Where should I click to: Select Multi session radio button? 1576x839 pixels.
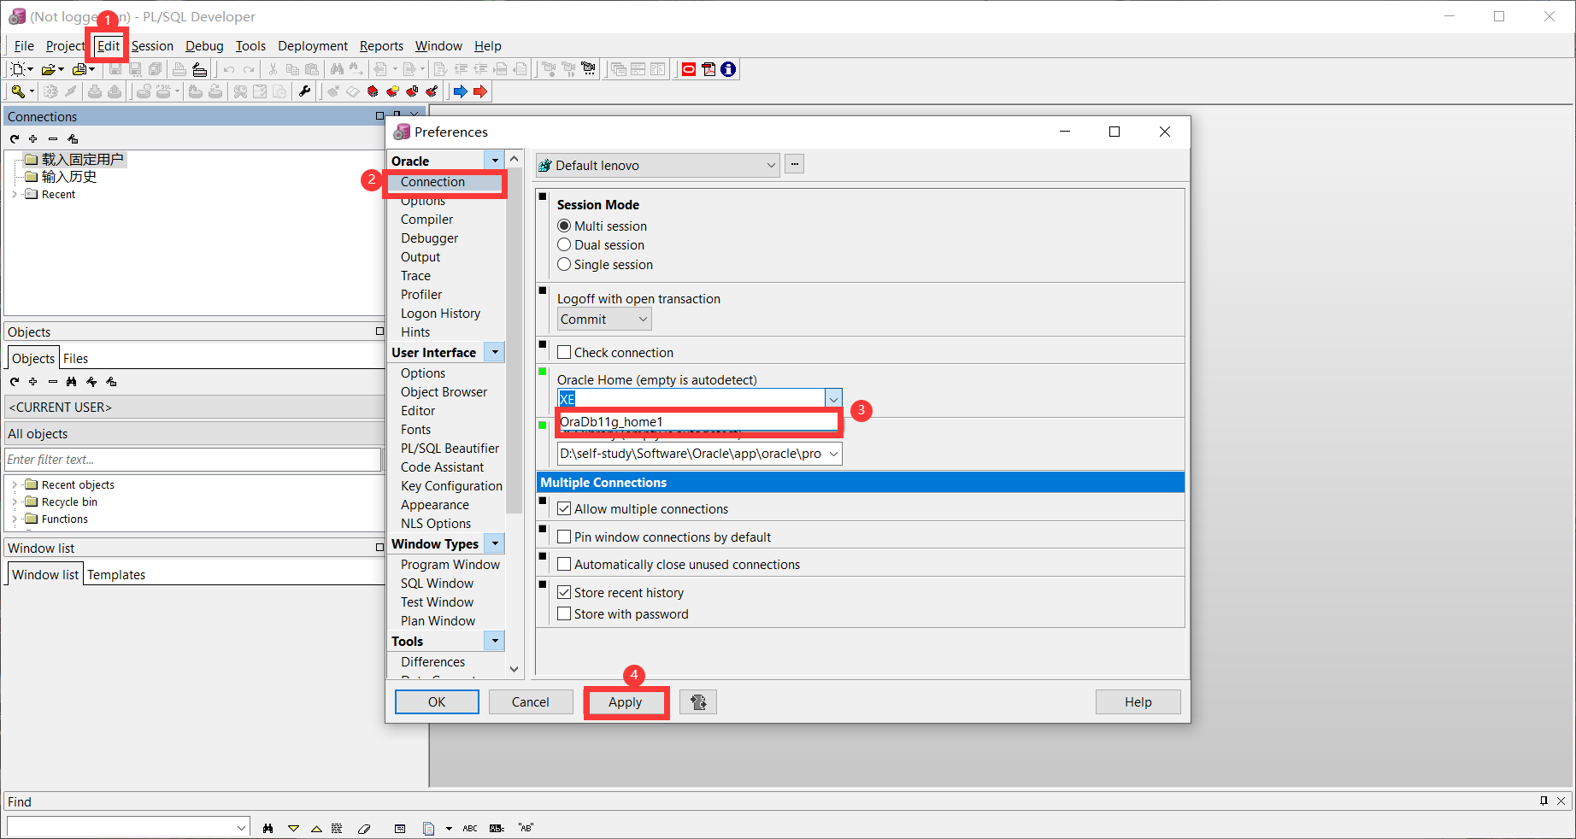click(x=564, y=226)
